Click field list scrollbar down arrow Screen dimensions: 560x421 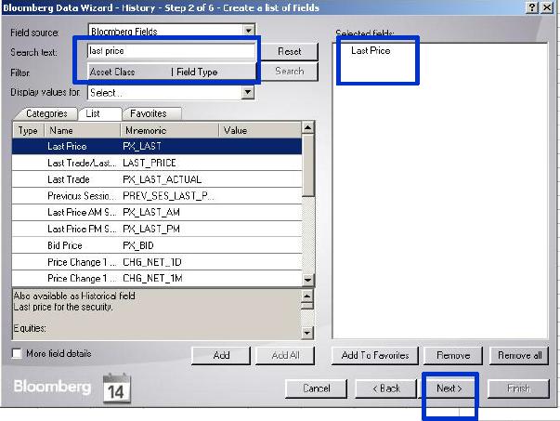tap(307, 280)
